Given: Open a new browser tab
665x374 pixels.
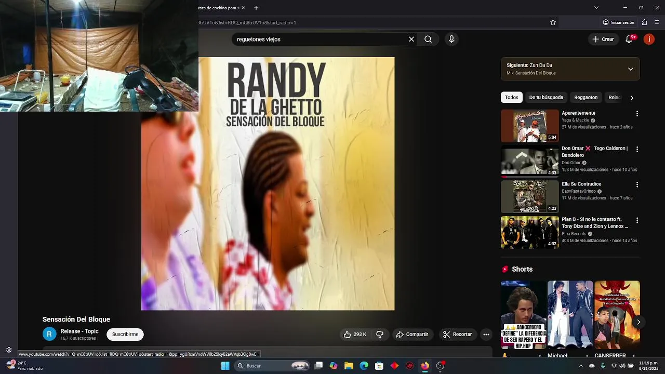Looking at the screenshot, I should pos(256,8).
